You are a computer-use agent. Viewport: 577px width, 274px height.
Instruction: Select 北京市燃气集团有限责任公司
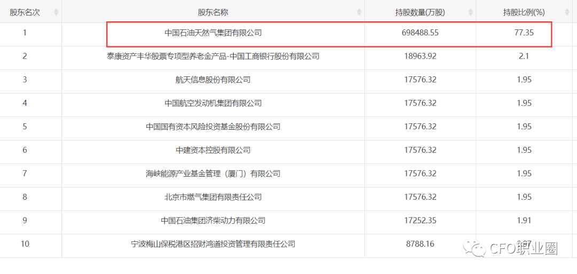coord(213,197)
